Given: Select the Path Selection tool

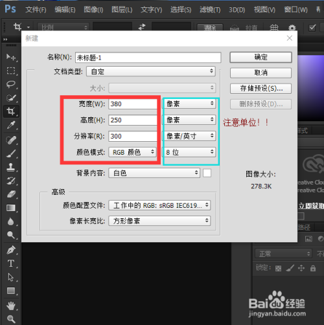Looking at the screenshot, I should (x=11, y=277).
